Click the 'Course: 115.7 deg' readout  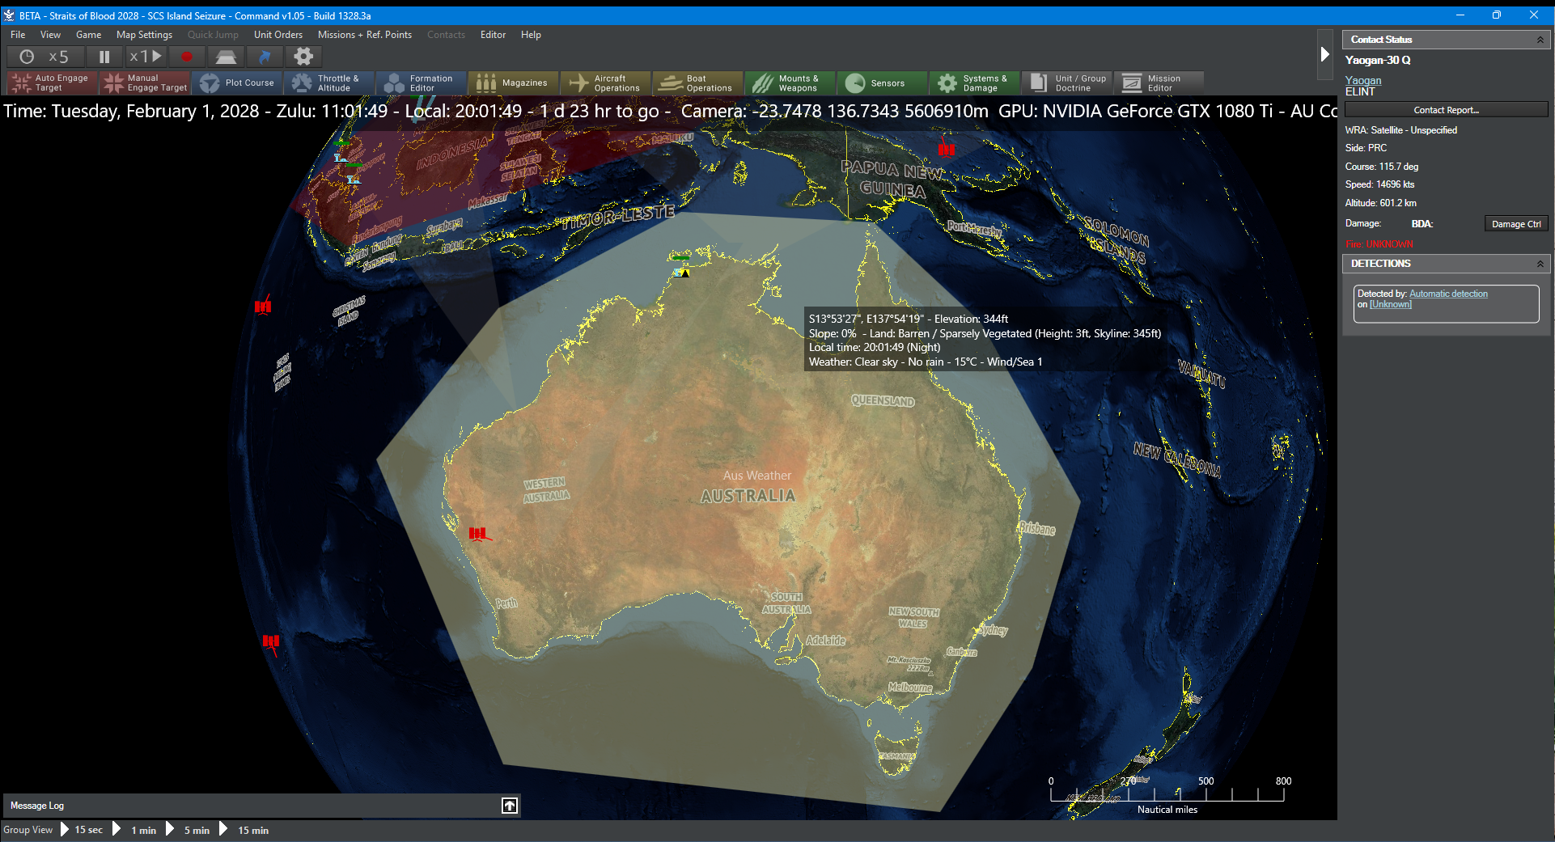(1381, 167)
